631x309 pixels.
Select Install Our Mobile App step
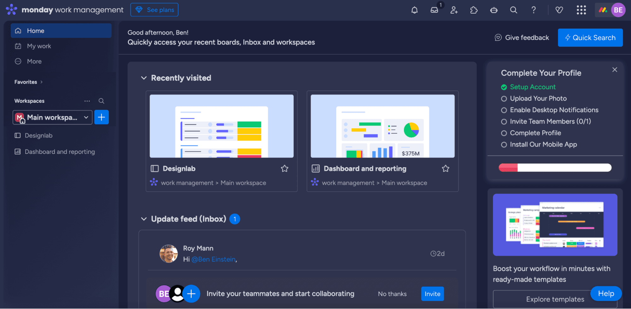point(539,145)
